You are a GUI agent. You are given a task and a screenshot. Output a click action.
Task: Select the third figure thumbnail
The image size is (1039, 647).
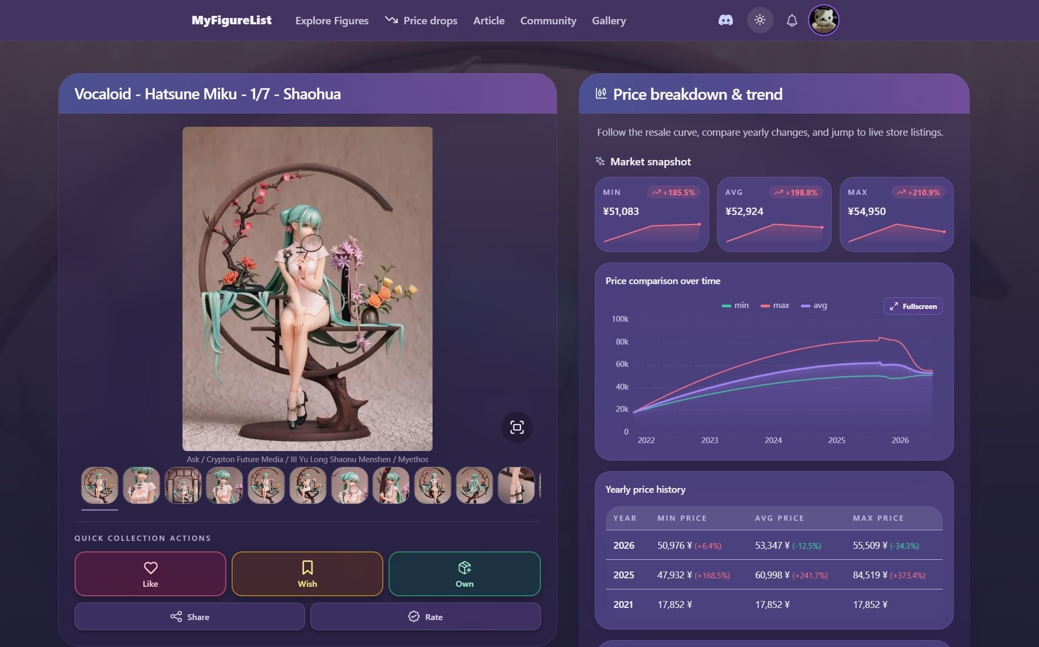pos(183,485)
